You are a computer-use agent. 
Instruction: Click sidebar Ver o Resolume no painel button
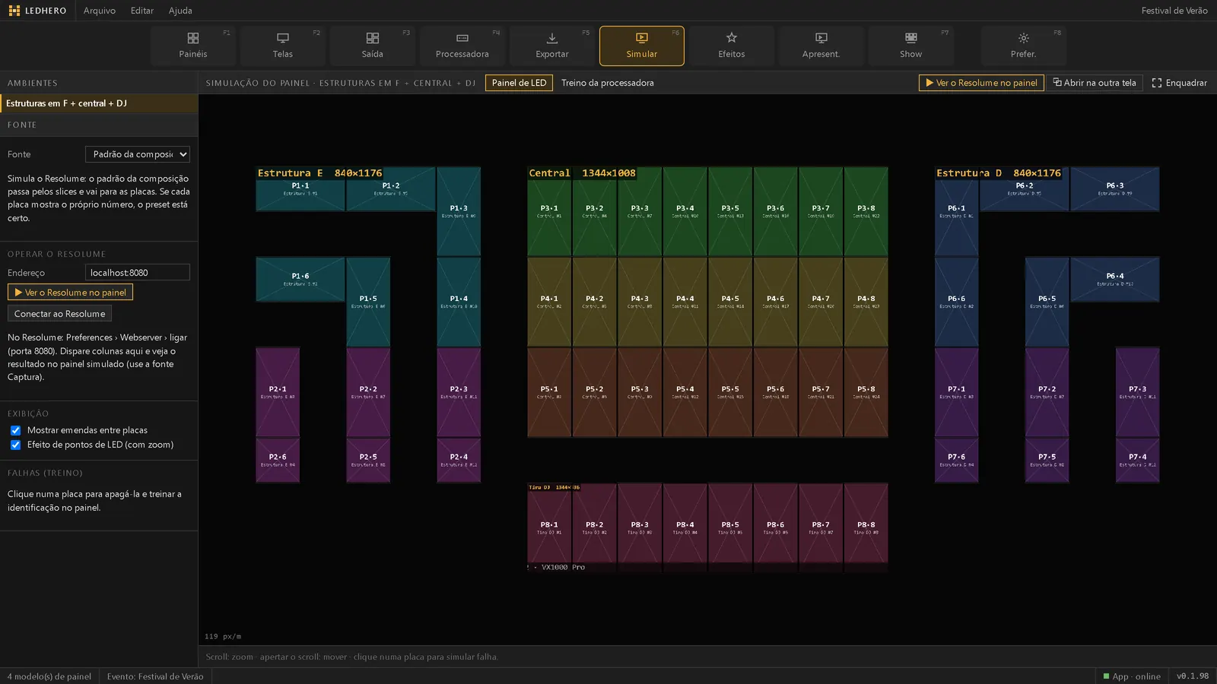tap(70, 293)
